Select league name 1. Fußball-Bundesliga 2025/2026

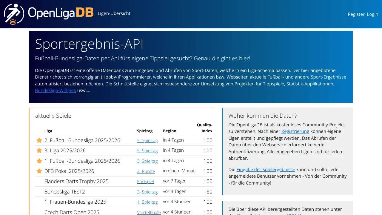pos(82,161)
